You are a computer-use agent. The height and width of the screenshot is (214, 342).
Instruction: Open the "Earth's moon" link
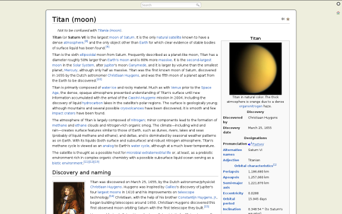tap(118, 60)
